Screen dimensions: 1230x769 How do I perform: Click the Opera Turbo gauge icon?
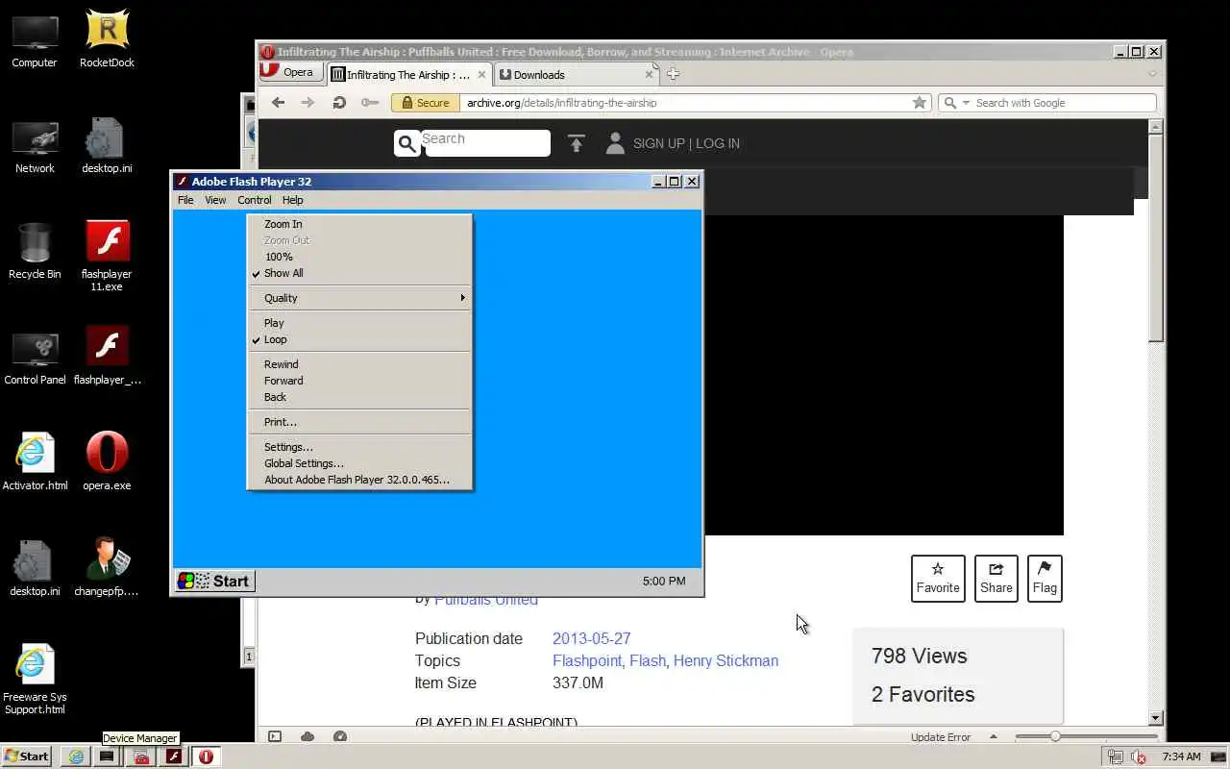click(x=340, y=737)
